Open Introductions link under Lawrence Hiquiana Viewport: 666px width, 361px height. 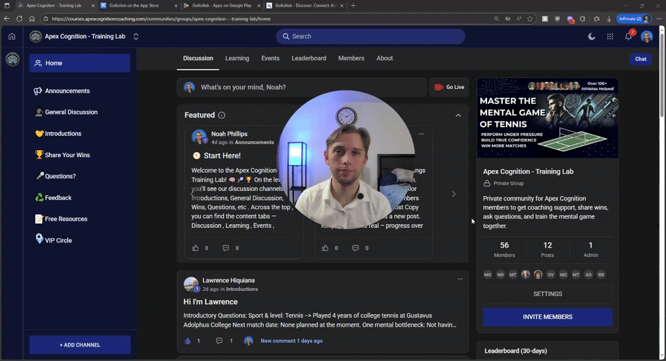242,290
